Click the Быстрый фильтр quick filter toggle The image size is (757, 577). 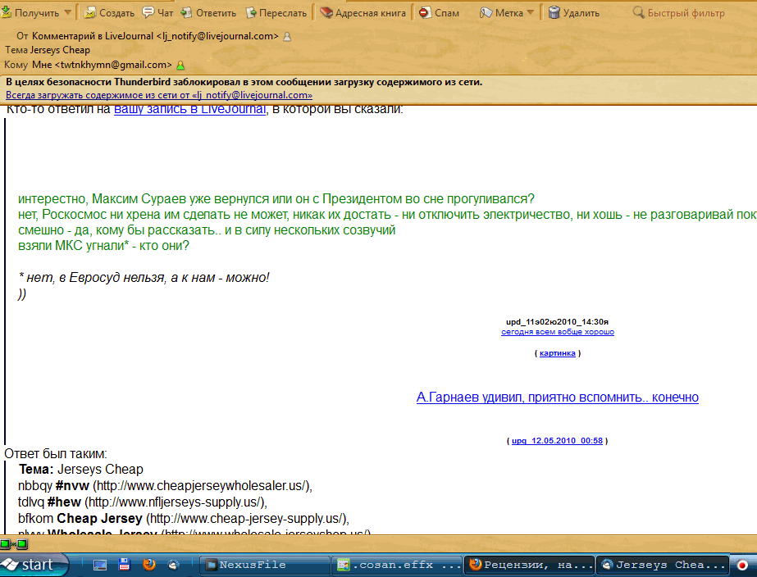click(x=679, y=12)
